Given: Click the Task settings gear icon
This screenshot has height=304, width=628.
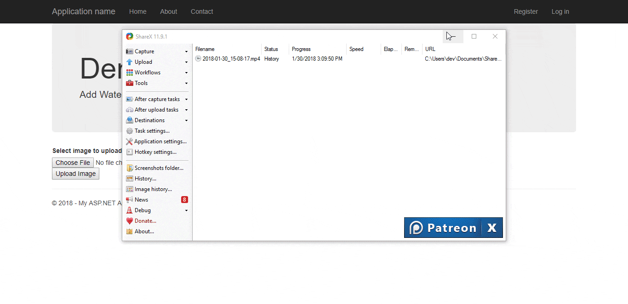Looking at the screenshot, I should (130, 131).
